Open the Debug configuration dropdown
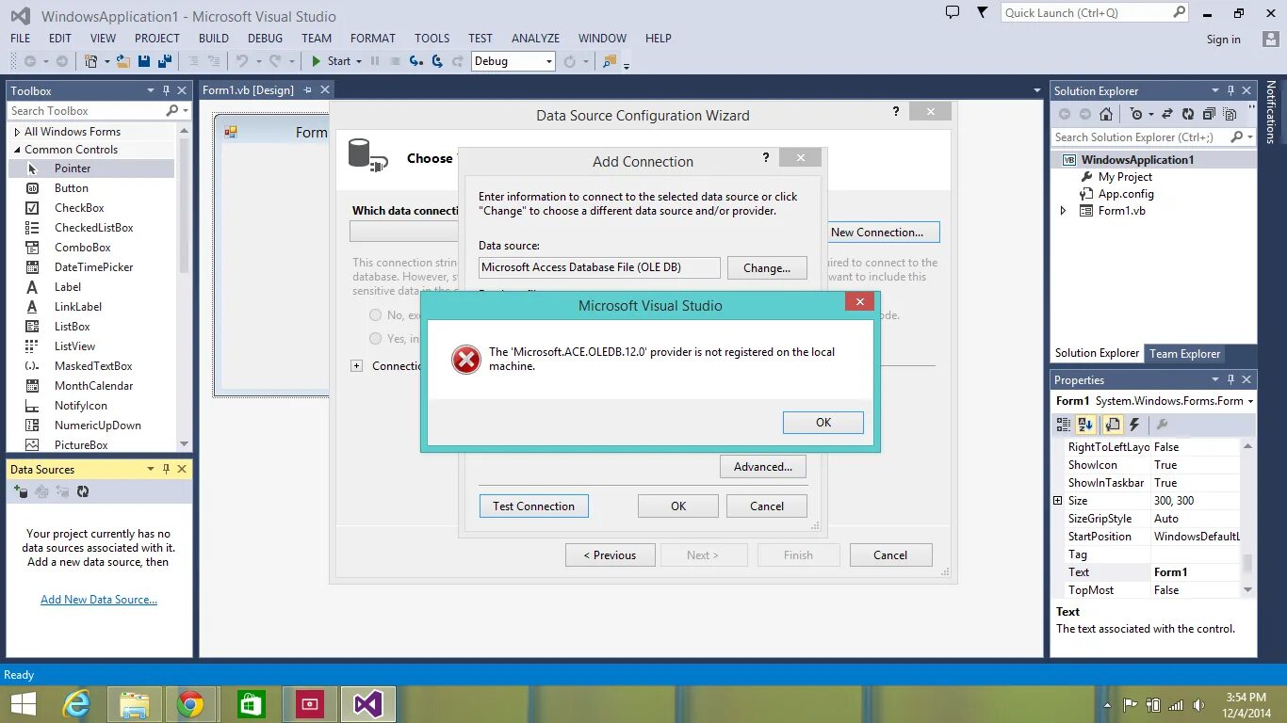 coord(548,61)
